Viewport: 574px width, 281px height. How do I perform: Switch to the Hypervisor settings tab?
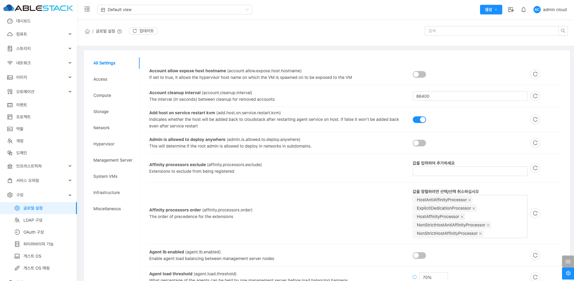coord(104,144)
